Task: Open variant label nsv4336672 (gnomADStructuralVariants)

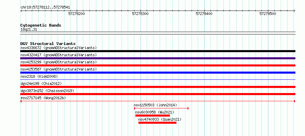Action: click(x=59, y=48)
